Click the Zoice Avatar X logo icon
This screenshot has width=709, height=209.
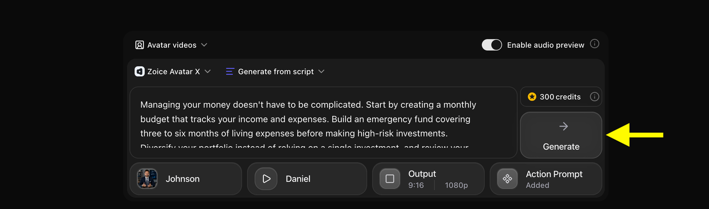click(x=139, y=71)
